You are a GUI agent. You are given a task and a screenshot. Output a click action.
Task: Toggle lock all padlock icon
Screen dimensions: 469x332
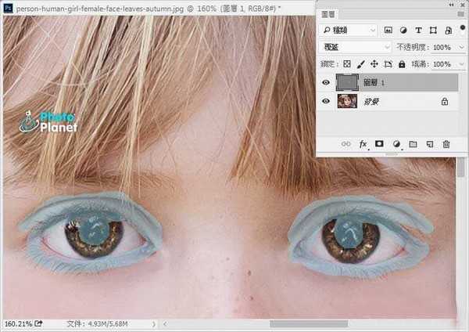tap(402, 64)
